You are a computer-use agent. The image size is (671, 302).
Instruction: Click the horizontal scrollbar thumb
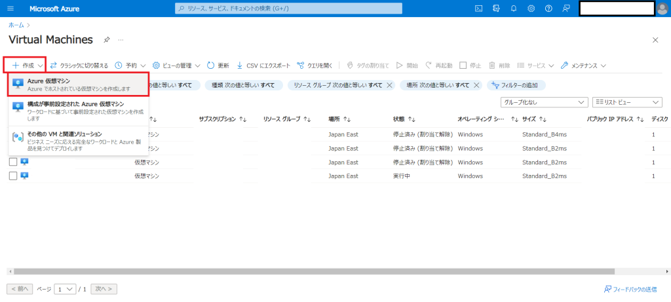pyautogui.click(x=314, y=271)
